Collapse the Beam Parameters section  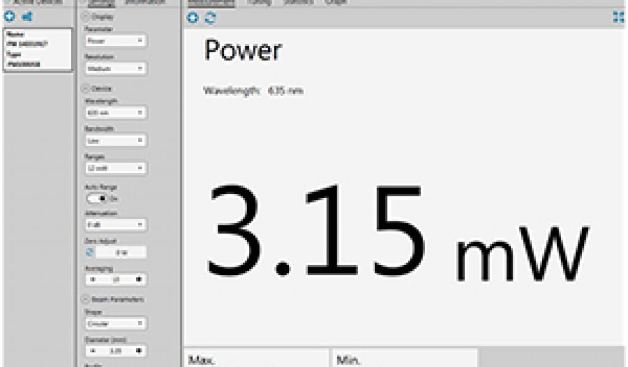[86, 300]
